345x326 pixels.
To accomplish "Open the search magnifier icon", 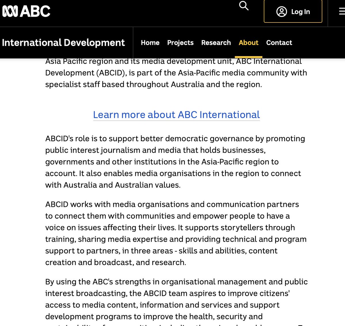I will [244, 5].
